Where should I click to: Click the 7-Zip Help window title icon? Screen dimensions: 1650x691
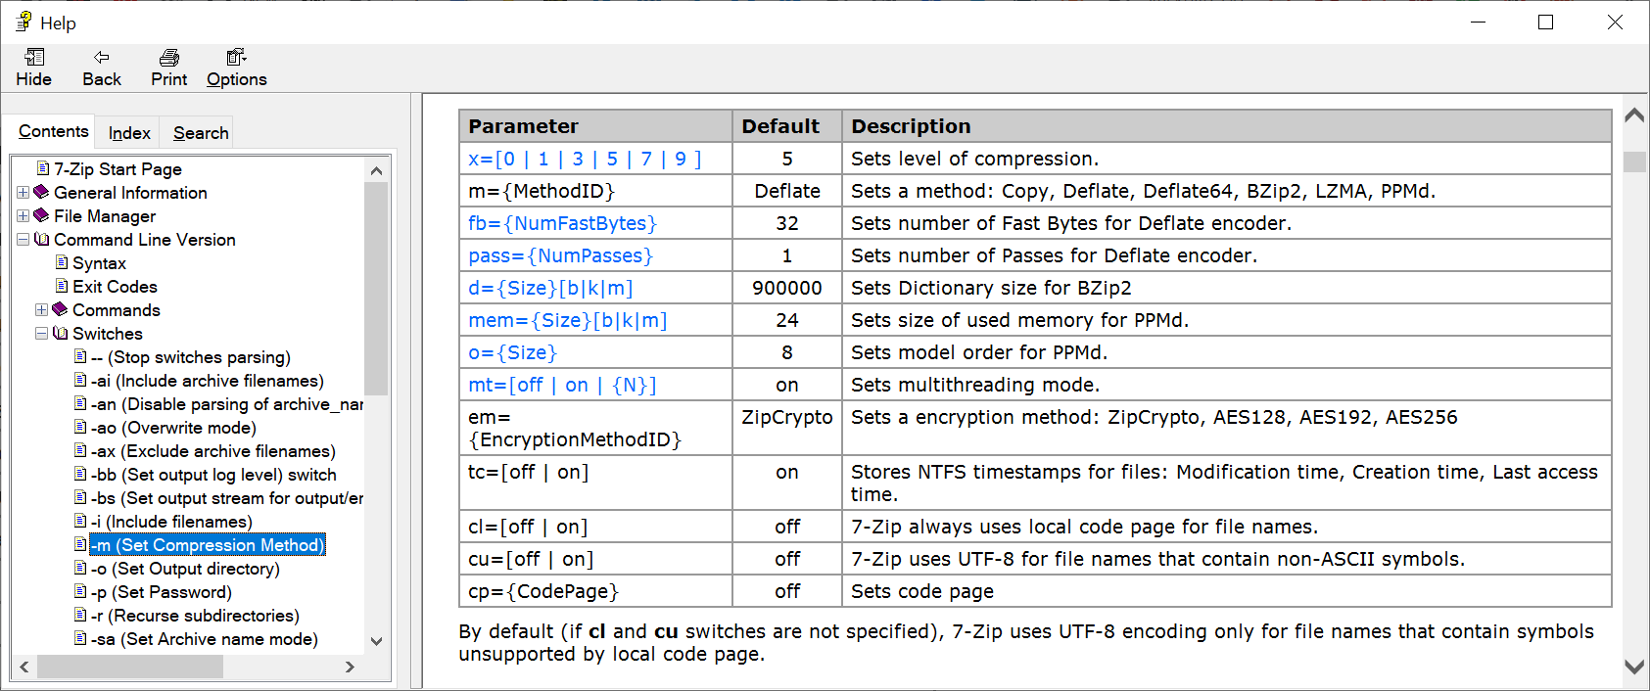click(24, 22)
